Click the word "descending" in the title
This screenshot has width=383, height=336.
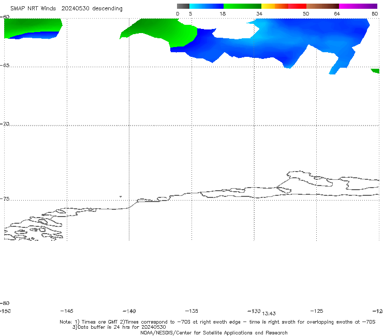coord(107,9)
